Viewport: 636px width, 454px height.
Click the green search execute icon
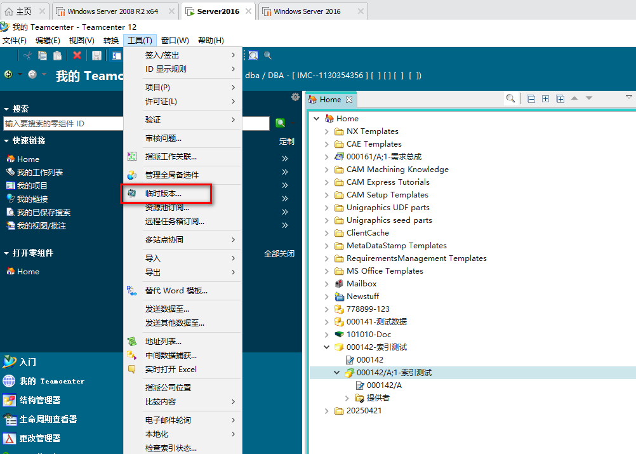coord(281,123)
